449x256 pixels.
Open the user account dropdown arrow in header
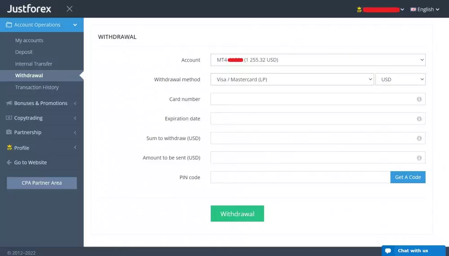402,9
